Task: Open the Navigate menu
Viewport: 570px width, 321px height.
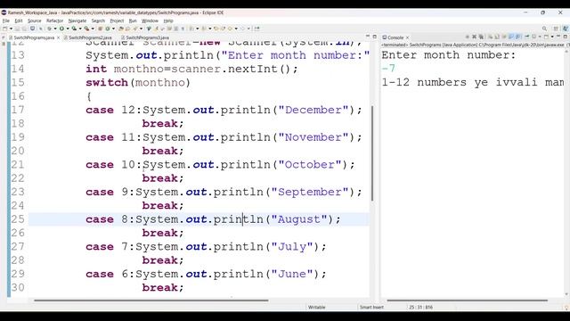Action: (x=77, y=21)
